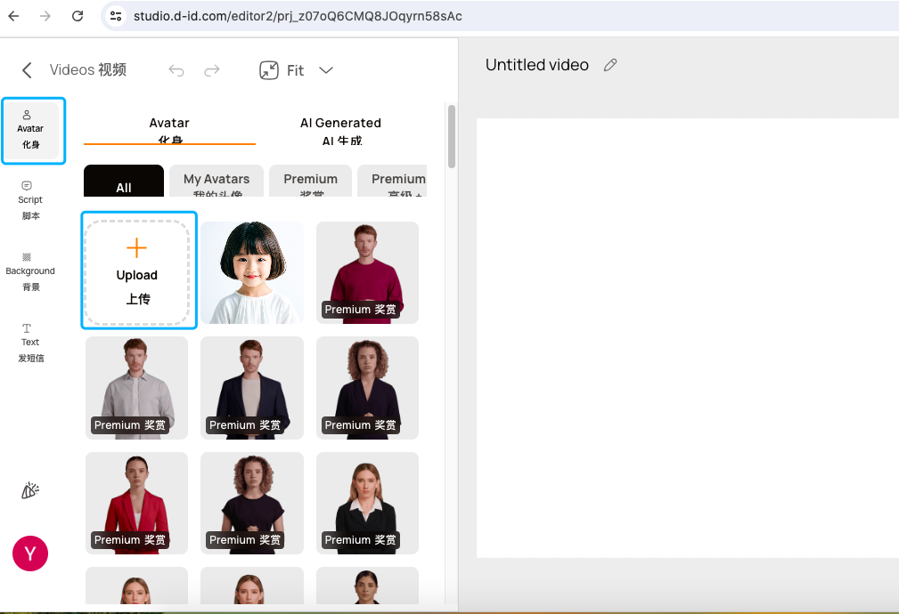Expand the Fit zoom dropdown chevron

[x=326, y=70]
